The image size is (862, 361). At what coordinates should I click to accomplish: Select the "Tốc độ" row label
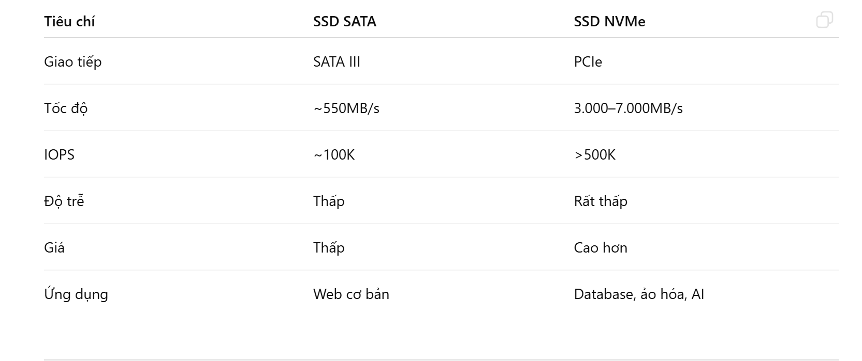[66, 108]
